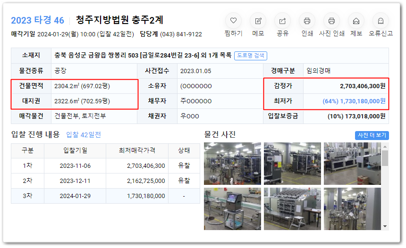The image size is (406, 248).
Task: Click the 물건종류 value 공장
Action: (x=60, y=71)
